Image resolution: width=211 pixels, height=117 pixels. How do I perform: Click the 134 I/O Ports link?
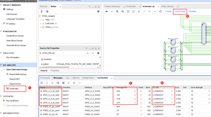pos(179,11)
